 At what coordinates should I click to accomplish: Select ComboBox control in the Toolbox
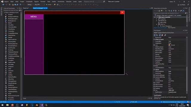pyautogui.click(x=11, y=31)
